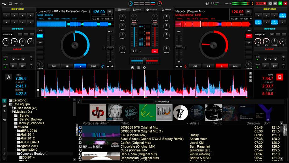Click the red circular knob icon in top center
The height and width of the screenshot is (163, 289).
coord(160,3)
